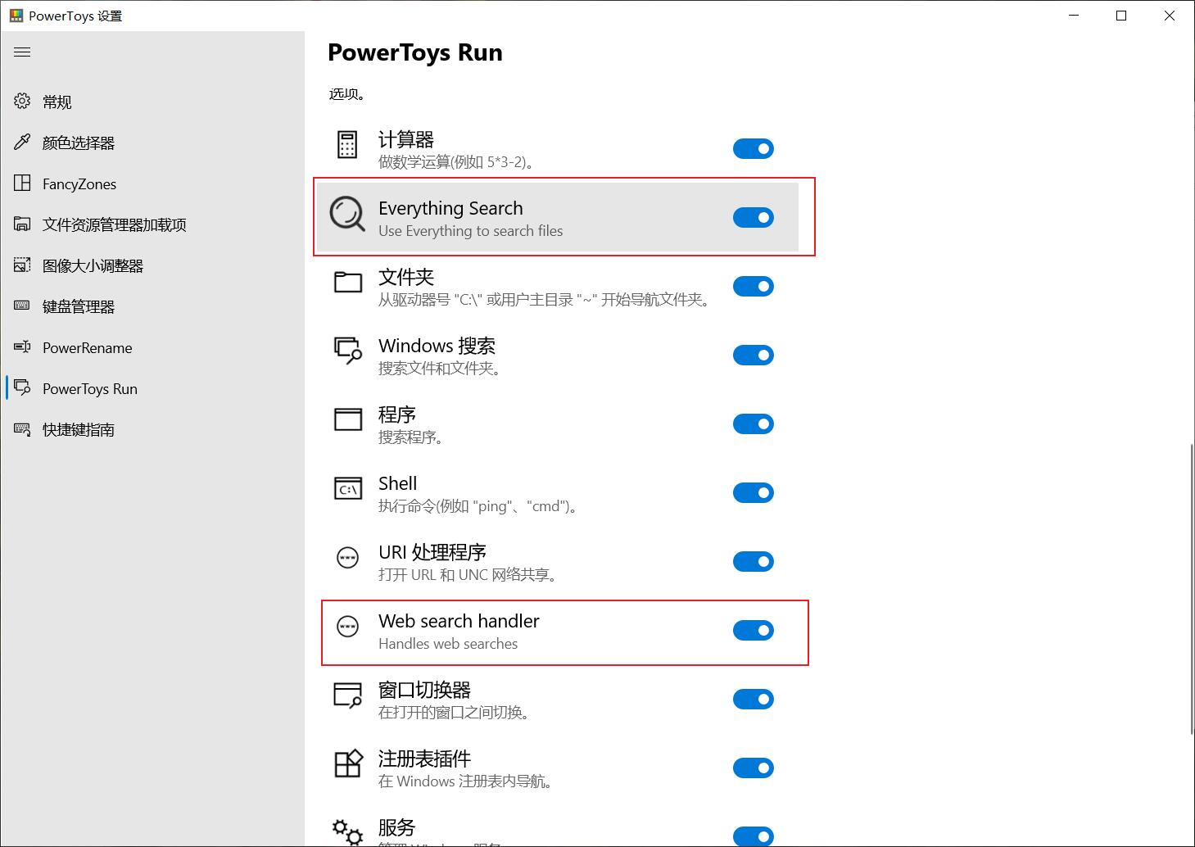Click the 文件夹 plugin title
1195x847 pixels.
[405, 277]
